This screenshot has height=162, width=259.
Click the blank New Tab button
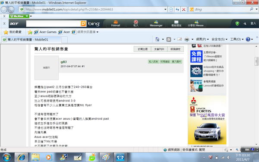pos(64,40)
